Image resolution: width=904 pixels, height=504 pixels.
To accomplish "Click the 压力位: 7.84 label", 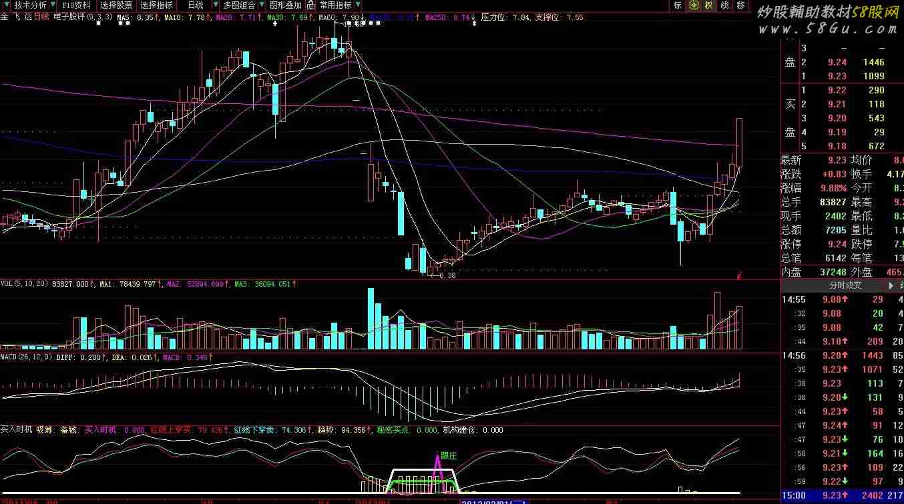I will tap(506, 17).
